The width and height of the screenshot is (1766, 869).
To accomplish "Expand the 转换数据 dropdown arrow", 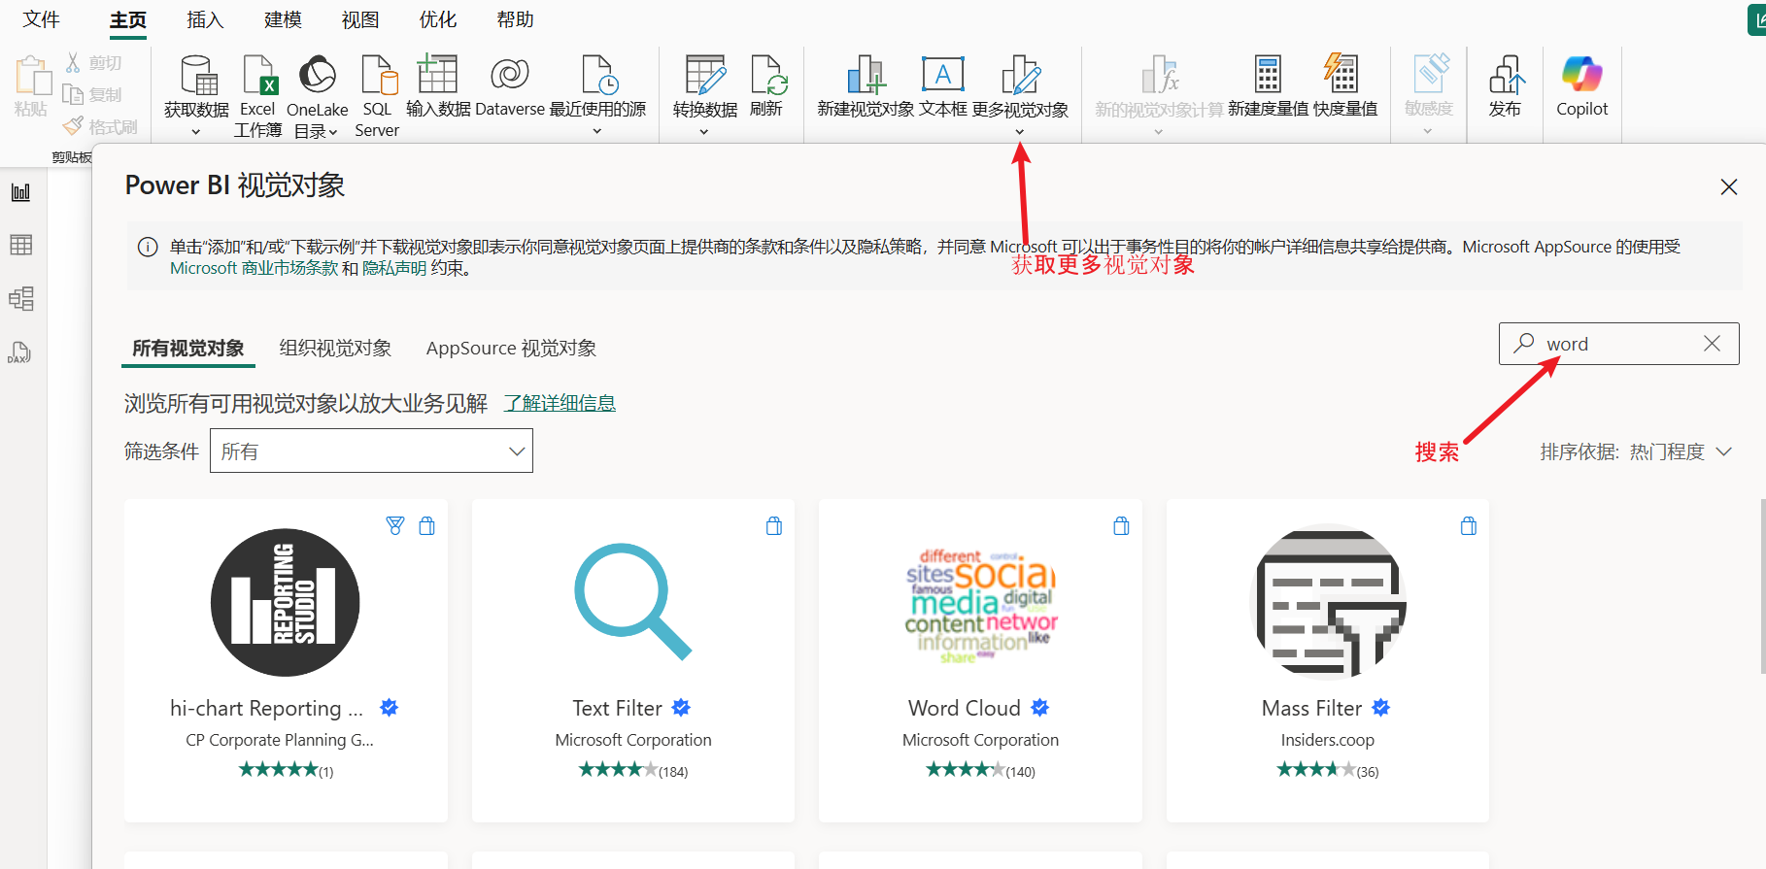I will [704, 132].
